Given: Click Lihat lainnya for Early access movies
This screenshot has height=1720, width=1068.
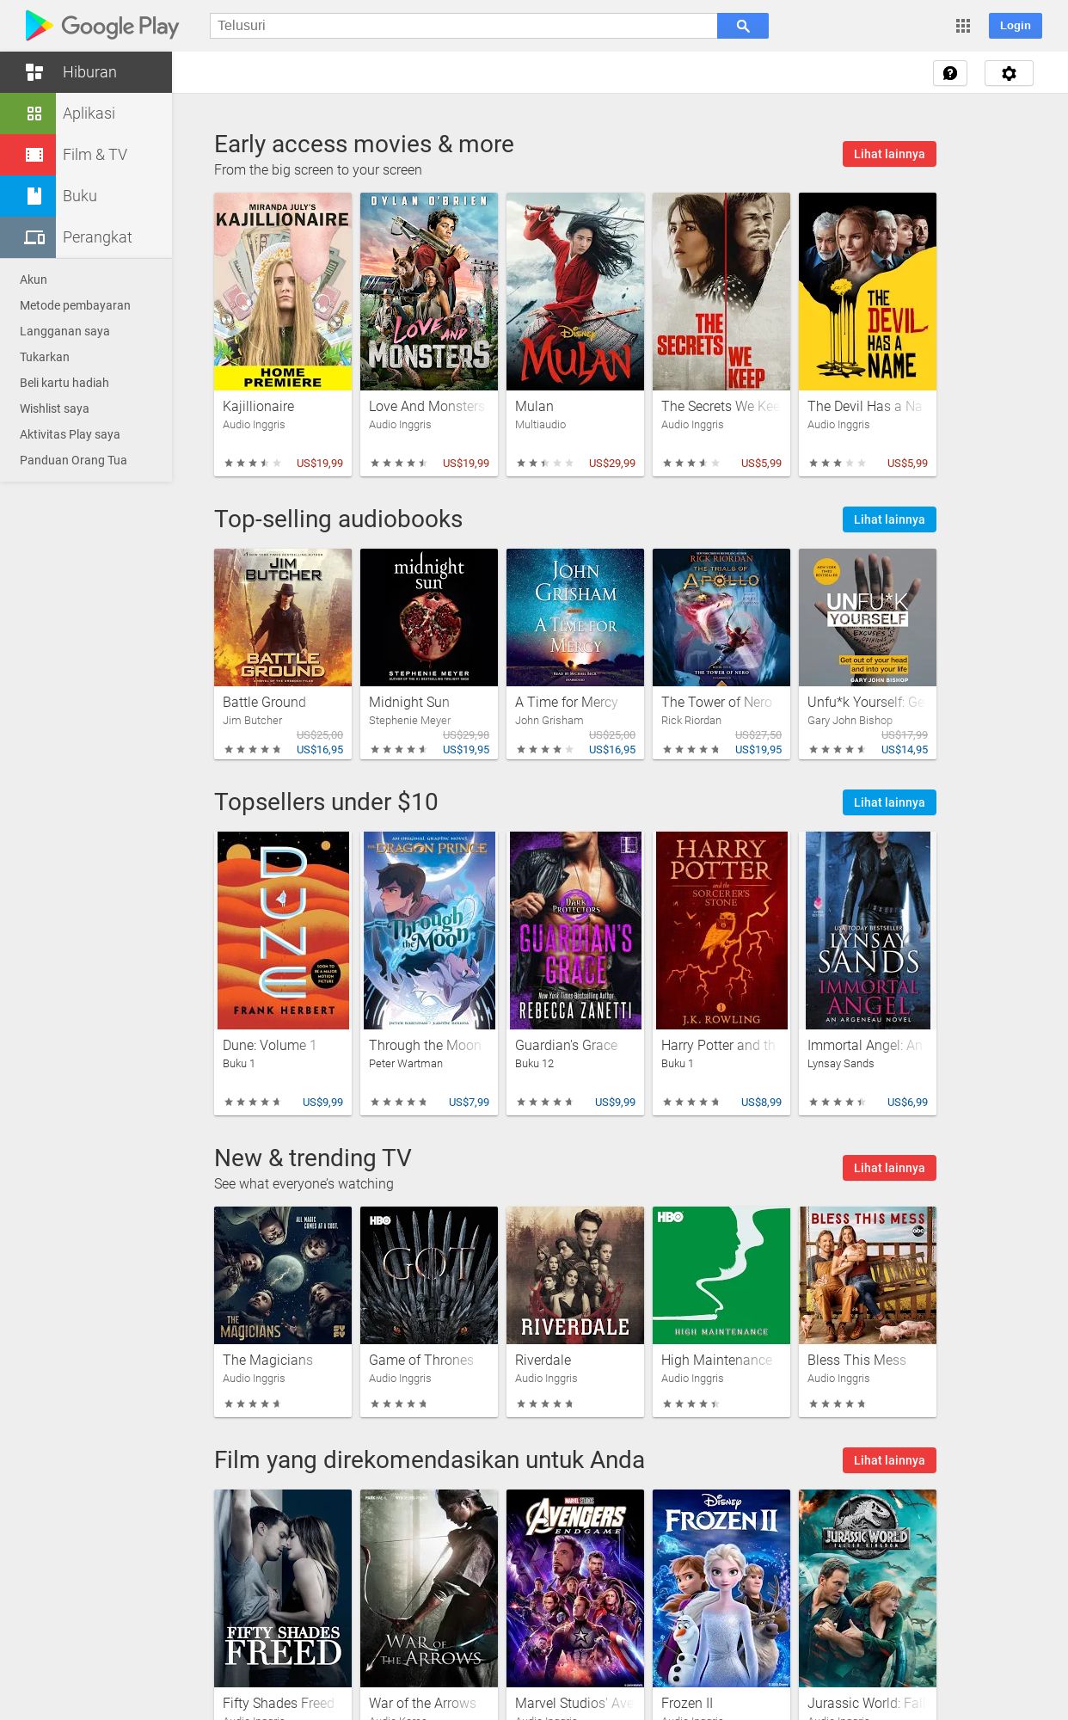Looking at the screenshot, I should pos(889,154).
